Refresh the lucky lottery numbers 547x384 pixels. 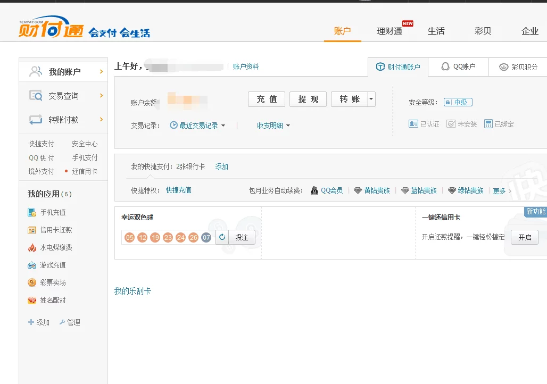click(x=222, y=237)
